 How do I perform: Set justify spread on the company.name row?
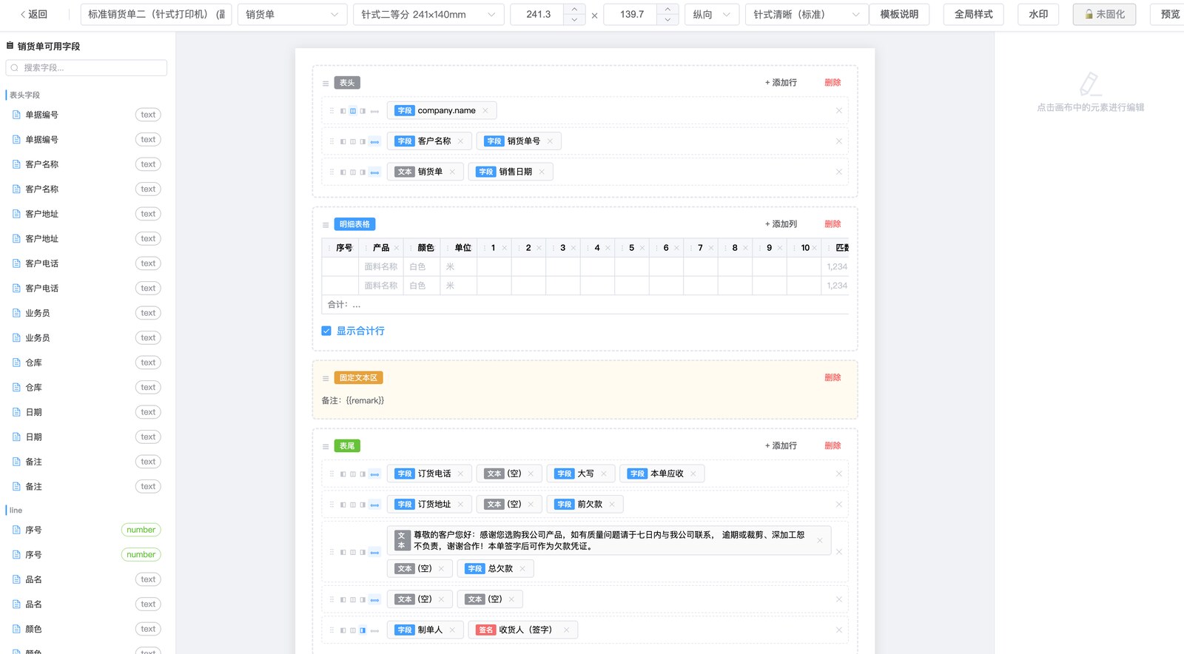(x=374, y=111)
